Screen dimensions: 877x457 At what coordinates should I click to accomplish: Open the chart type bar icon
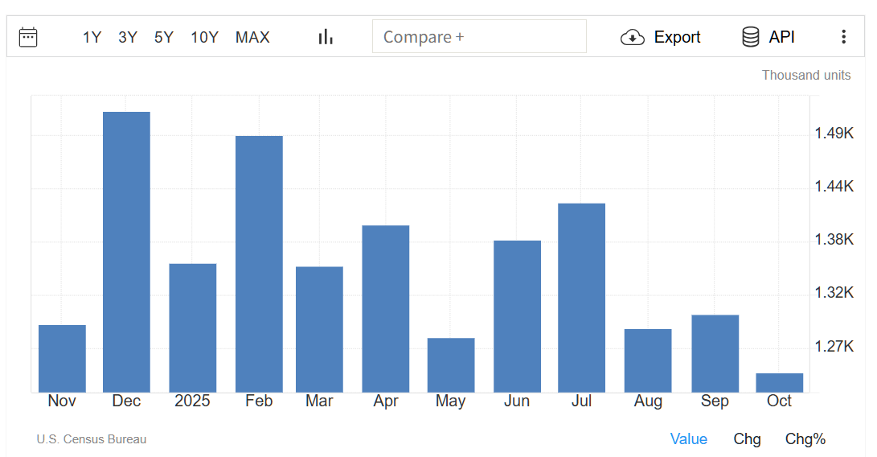(x=326, y=37)
